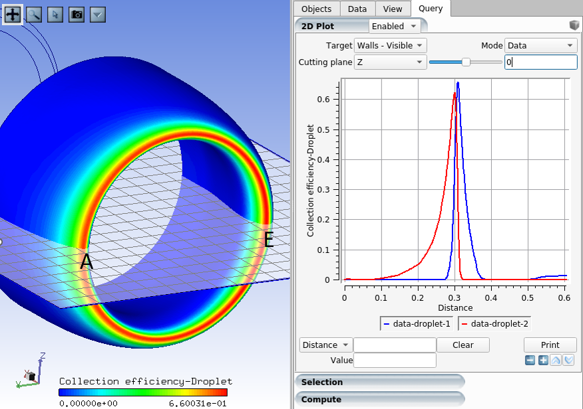Switch to the View tab

393,9
